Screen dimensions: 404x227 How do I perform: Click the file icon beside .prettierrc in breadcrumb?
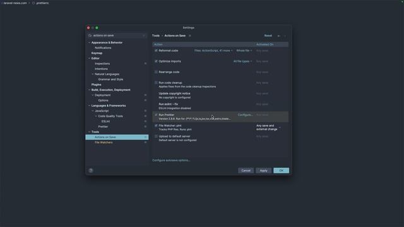click(33, 3)
